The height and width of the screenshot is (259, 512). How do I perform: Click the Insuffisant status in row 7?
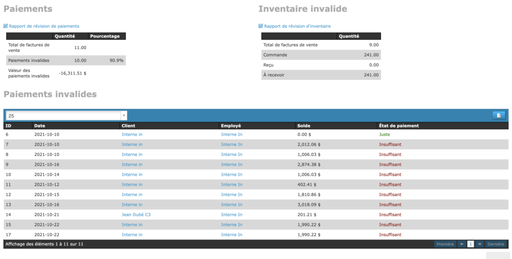[390, 144]
